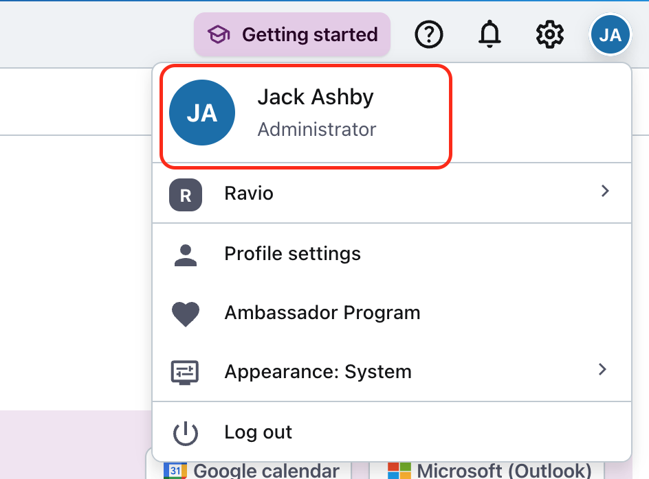Viewport: 649px width, 479px height.
Task: Click the graduation cap icon
Action: click(x=219, y=35)
